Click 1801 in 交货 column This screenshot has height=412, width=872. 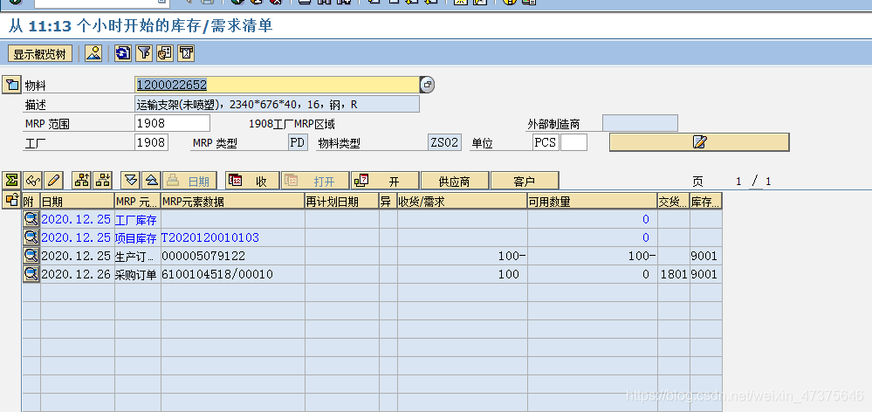coord(674,274)
